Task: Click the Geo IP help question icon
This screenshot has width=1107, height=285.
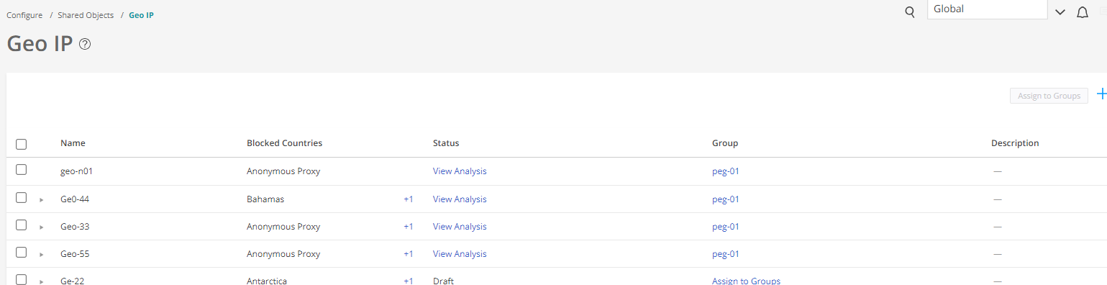Action: tap(85, 44)
